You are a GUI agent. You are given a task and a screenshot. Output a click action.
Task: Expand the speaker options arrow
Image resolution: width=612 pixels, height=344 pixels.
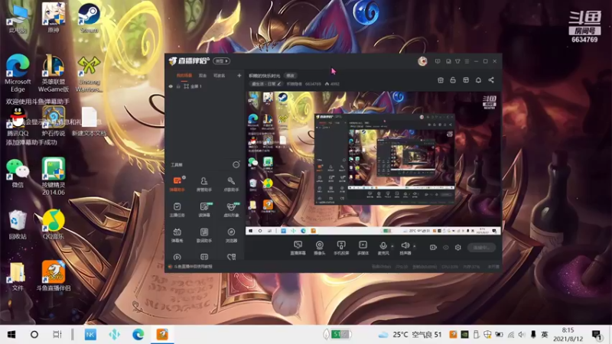coord(414,246)
